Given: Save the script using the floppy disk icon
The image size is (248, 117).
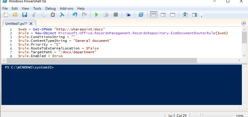Looking at the screenshot, I should pyautogui.click(x=25, y=15).
